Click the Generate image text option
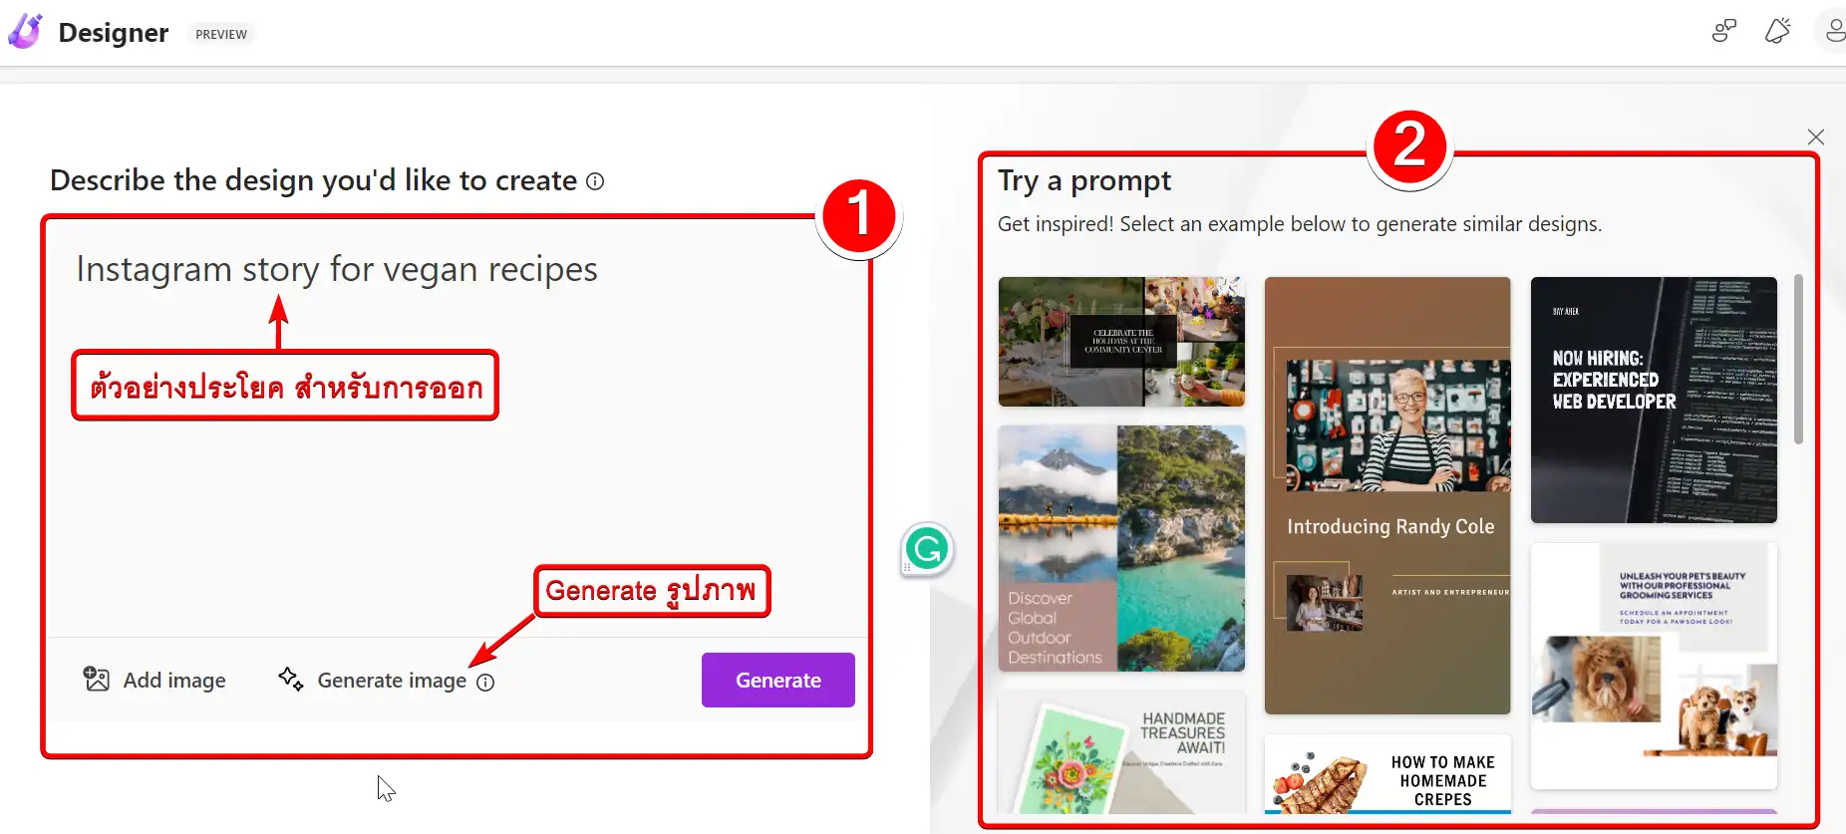This screenshot has width=1846, height=834. 392,680
